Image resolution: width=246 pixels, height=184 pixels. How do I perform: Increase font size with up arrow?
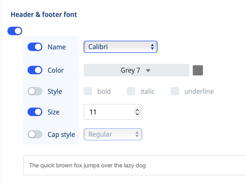[x=137, y=110]
